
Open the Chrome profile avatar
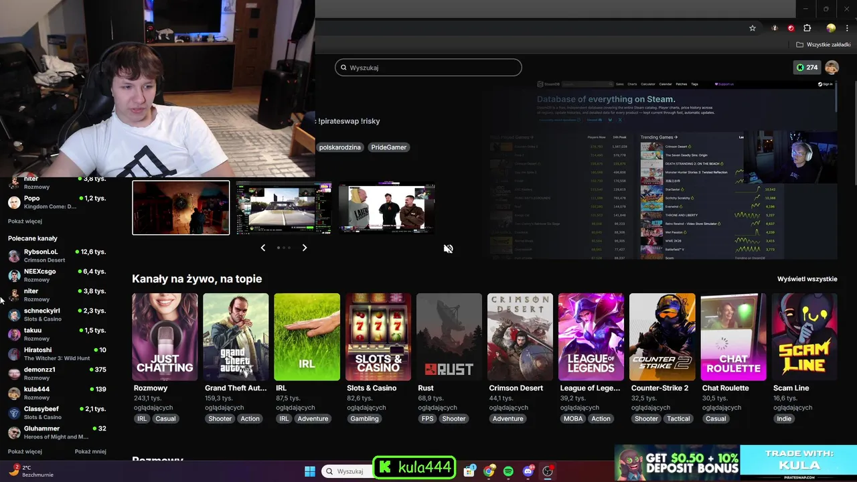pos(831,28)
